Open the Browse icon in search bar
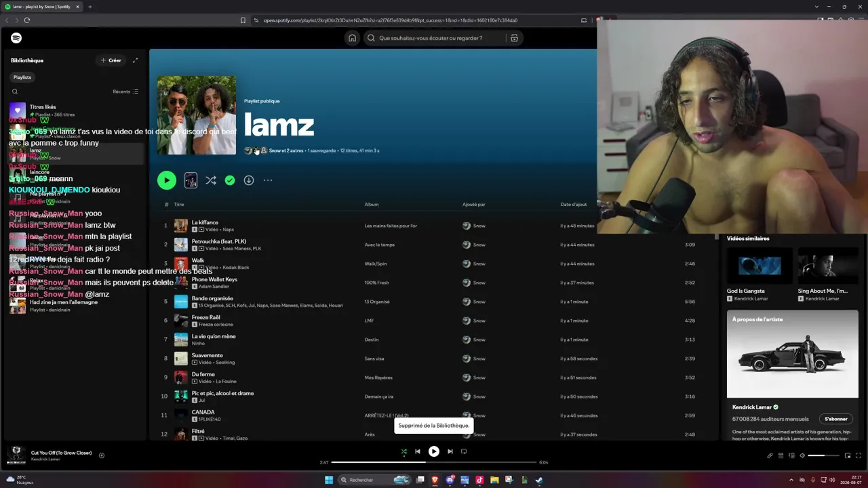The width and height of the screenshot is (868, 488). [514, 38]
